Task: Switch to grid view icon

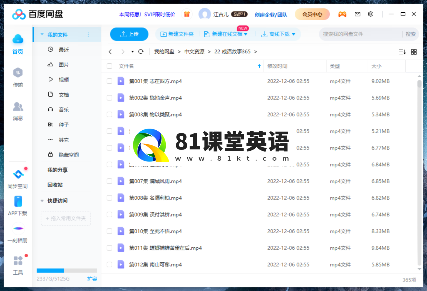Action: (414, 52)
